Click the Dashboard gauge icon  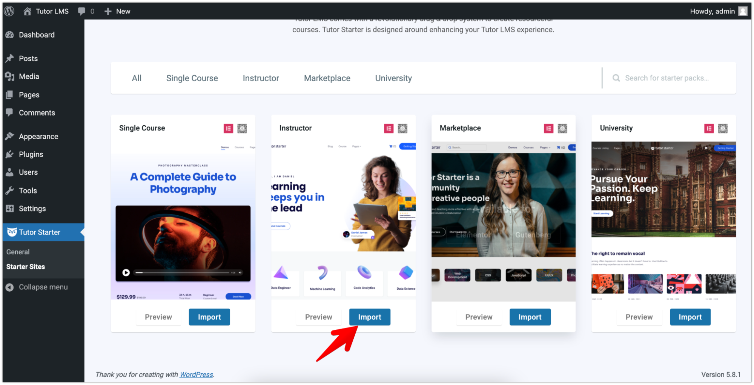coord(10,35)
